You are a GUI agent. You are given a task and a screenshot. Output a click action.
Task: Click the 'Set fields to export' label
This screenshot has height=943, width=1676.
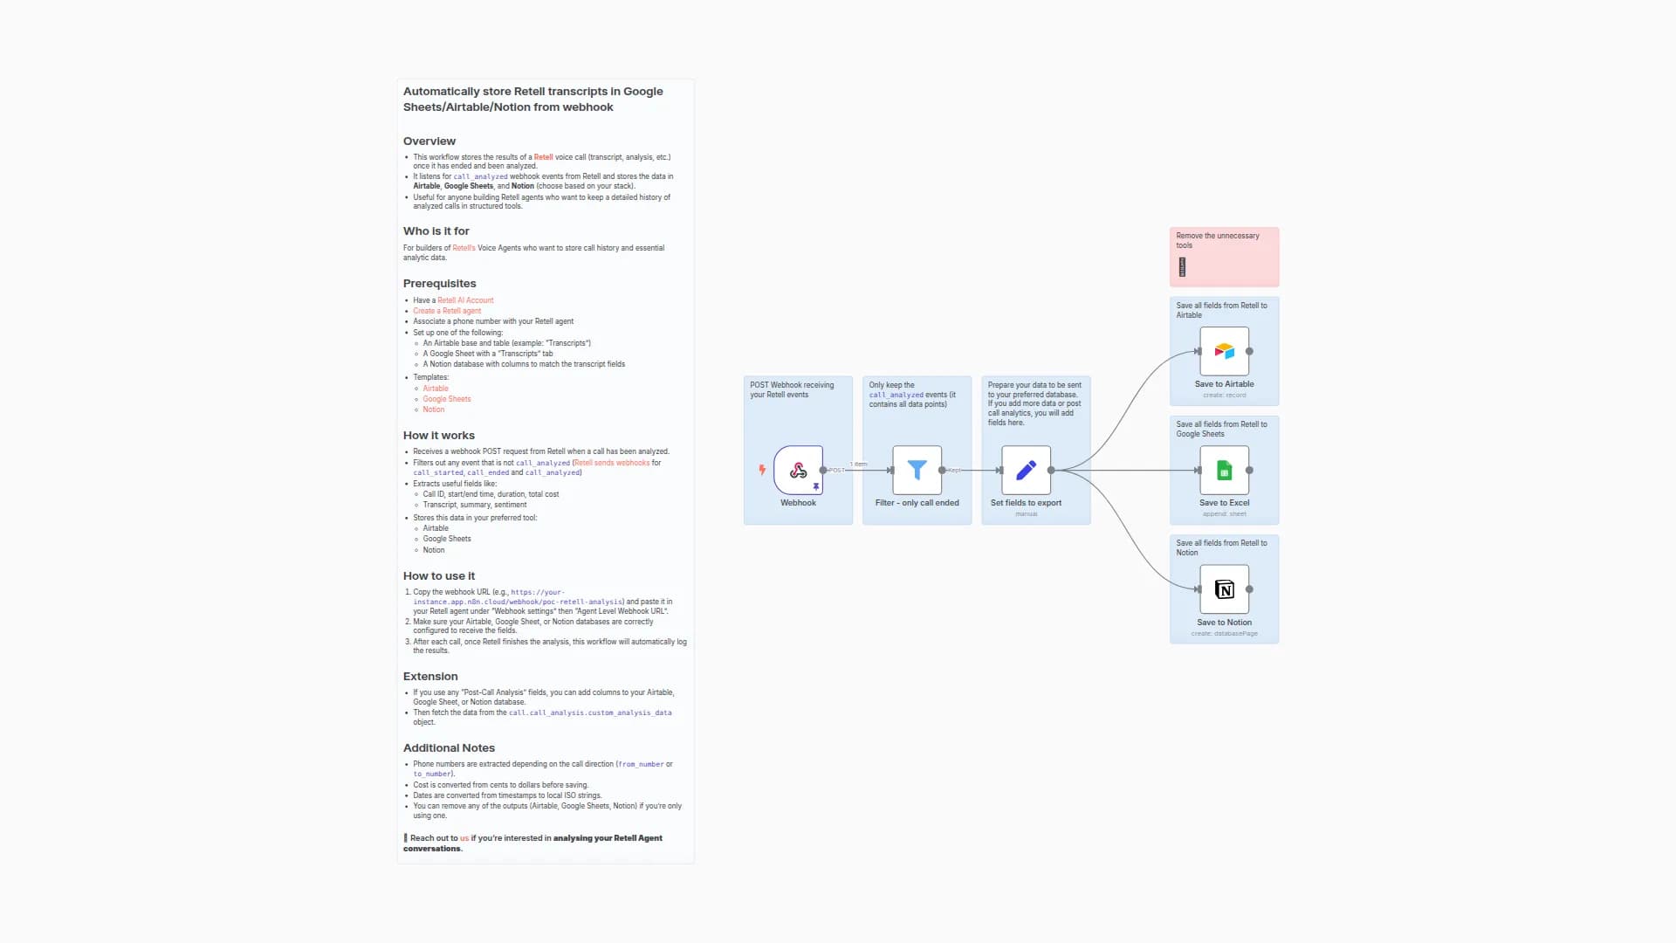click(1026, 503)
